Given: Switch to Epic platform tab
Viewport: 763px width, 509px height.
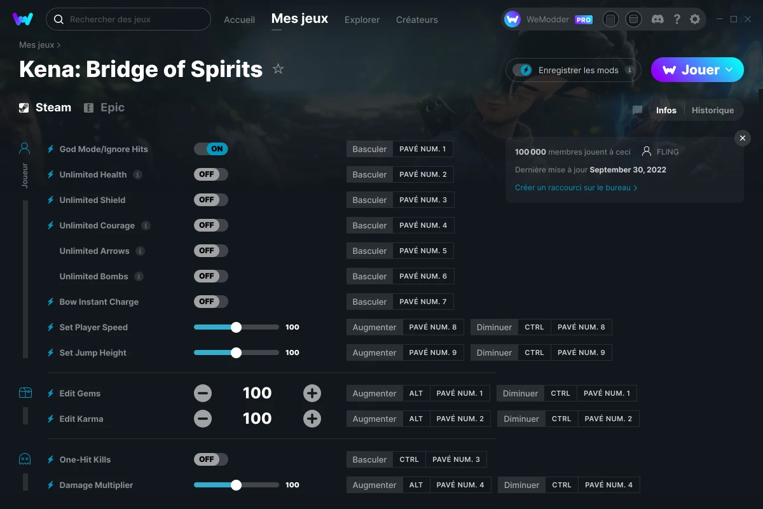Looking at the screenshot, I should [104, 108].
